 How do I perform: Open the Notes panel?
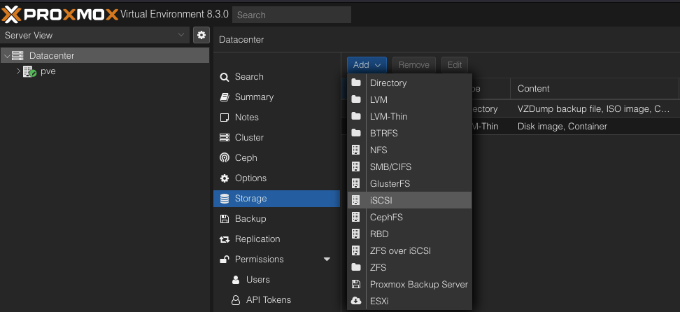[276, 118]
